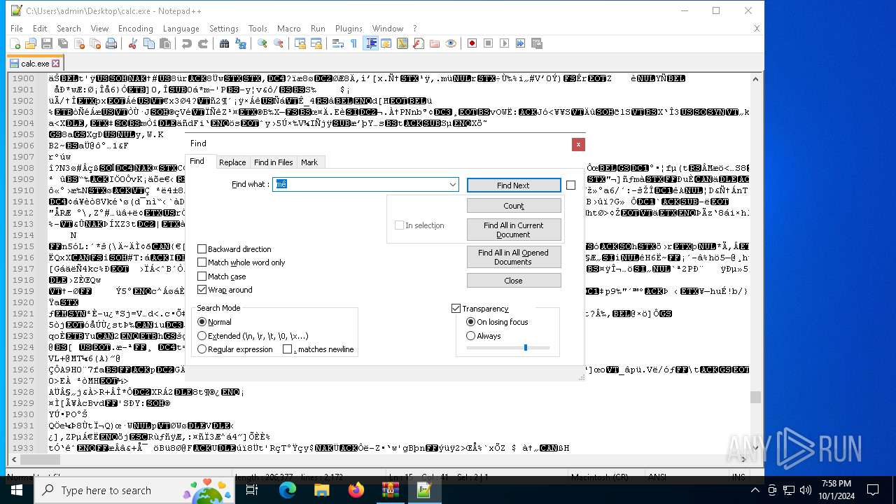Switch to Find in Files tab
Viewport: 896px width, 504px height.
(x=273, y=162)
